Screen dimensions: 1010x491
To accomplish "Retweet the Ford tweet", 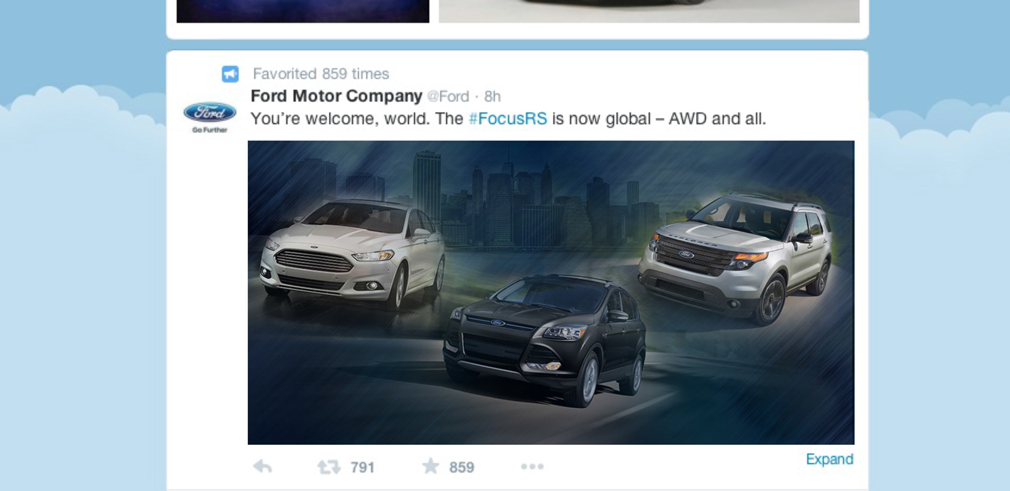I will 329,467.
